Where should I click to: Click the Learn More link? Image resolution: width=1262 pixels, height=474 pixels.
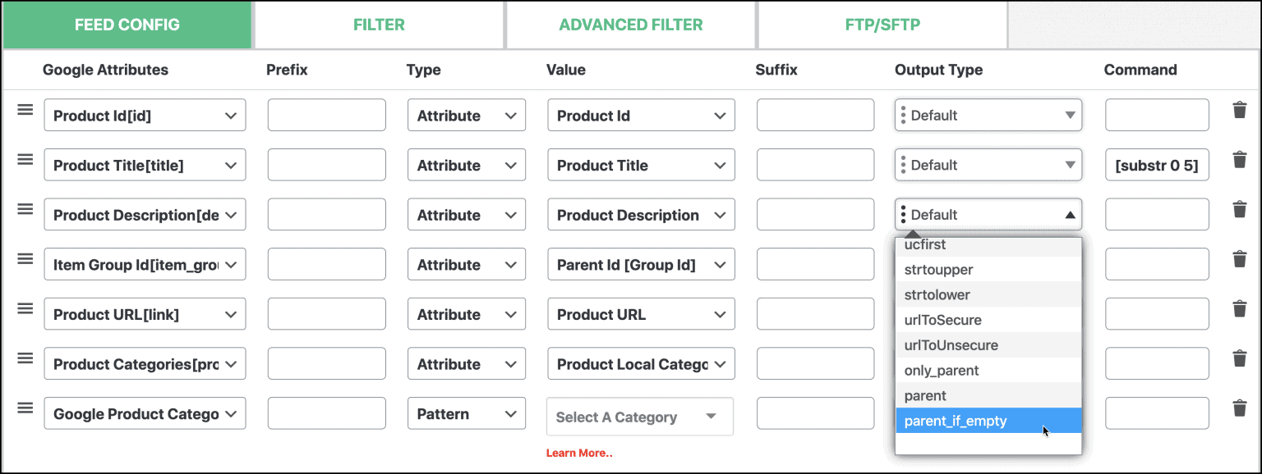coord(579,452)
